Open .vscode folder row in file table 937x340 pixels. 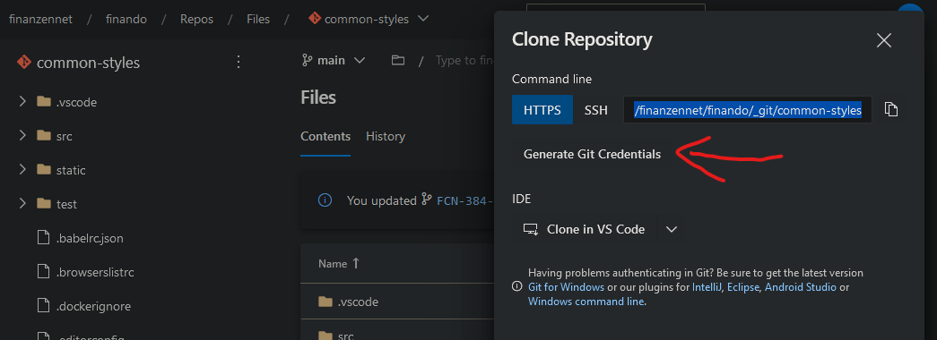[397, 302]
